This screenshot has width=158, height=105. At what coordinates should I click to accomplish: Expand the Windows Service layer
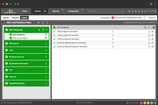(x=46, y=57)
